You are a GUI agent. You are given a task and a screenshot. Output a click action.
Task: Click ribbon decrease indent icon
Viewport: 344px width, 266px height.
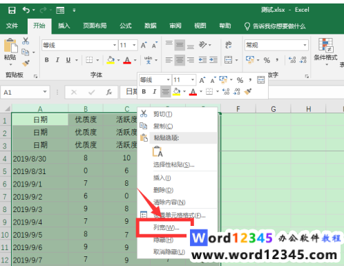point(202,60)
